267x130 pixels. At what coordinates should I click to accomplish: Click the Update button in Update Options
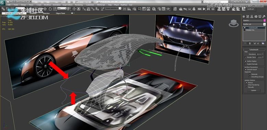coord(254,90)
